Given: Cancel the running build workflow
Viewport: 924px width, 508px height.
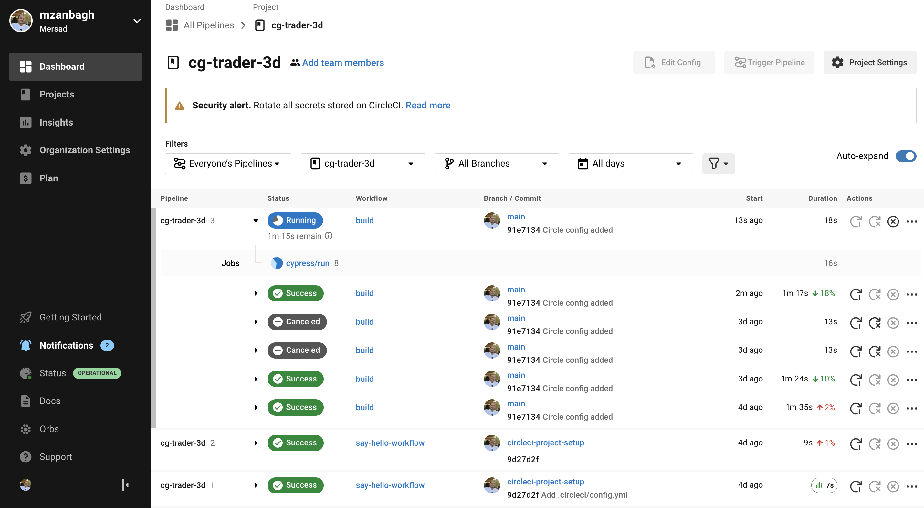Looking at the screenshot, I should (893, 221).
